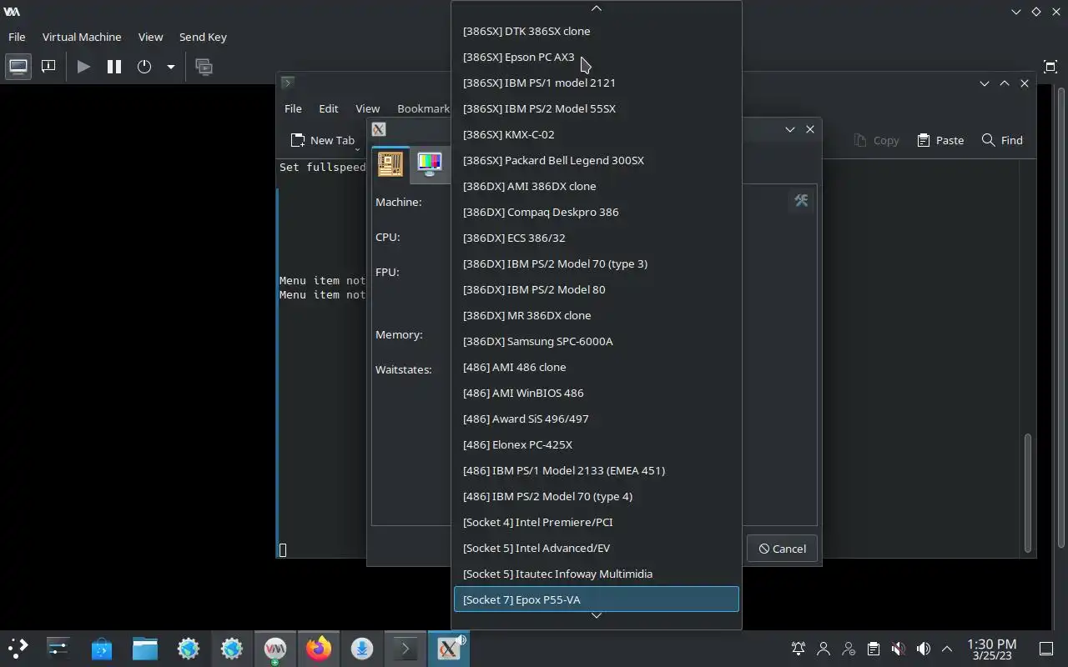This screenshot has height=667, width=1068.
Task: Open the shutdown options dropdown arrow
Action: [170, 67]
